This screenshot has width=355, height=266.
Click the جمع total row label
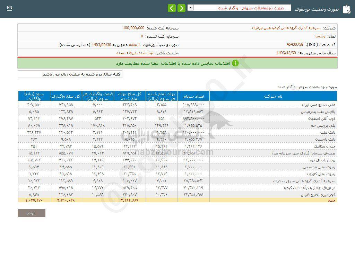click(x=332, y=200)
